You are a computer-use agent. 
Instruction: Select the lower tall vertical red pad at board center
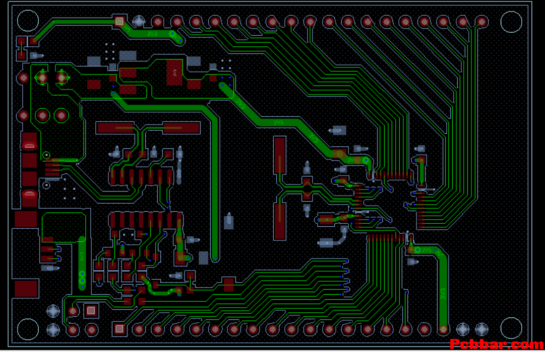(x=279, y=221)
